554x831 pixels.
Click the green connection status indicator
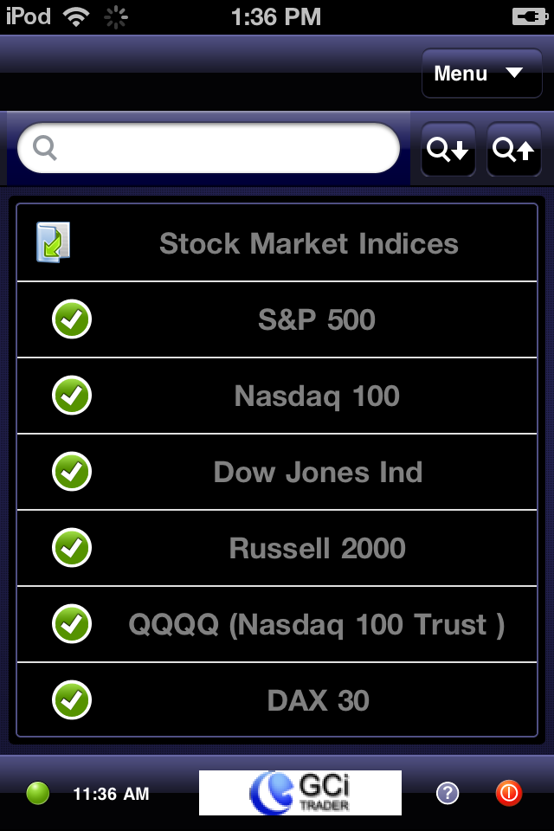click(37, 794)
